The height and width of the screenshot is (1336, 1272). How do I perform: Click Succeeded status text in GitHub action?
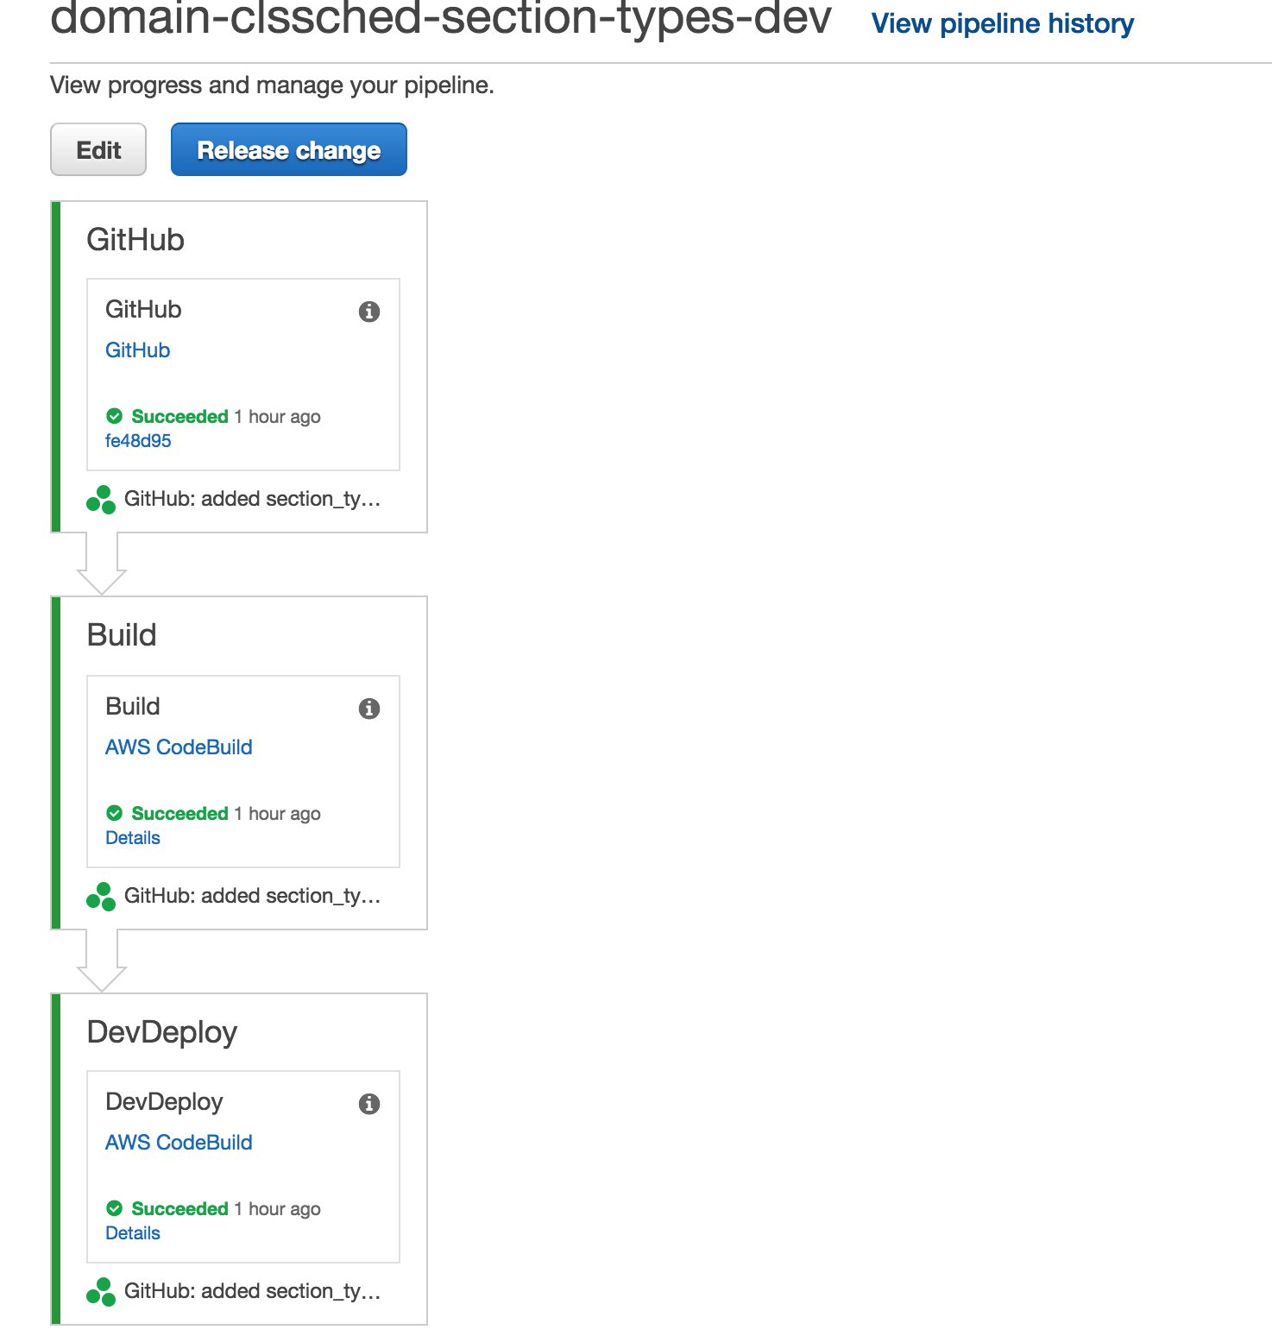click(x=179, y=417)
